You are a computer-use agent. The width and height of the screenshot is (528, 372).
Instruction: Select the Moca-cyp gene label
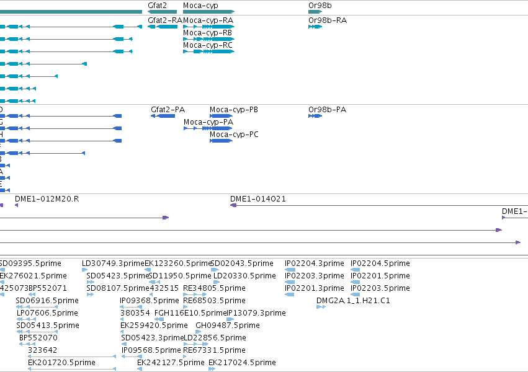click(x=200, y=6)
